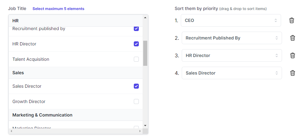
Task: Click sort handle on Sales Director item
Action: [277, 73]
